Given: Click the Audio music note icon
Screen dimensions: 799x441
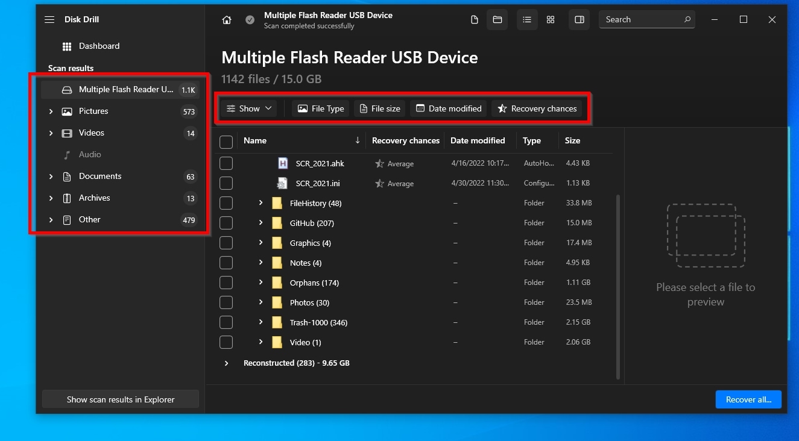Looking at the screenshot, I should [x=67, y=155].
